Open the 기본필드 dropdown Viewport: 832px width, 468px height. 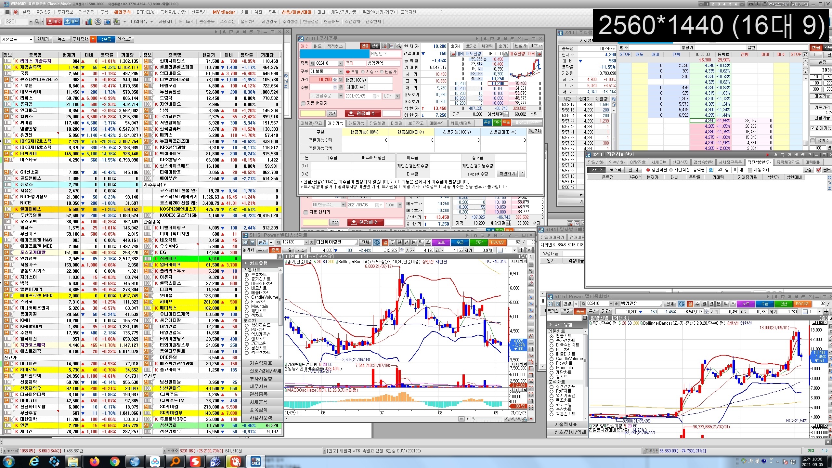31,39
